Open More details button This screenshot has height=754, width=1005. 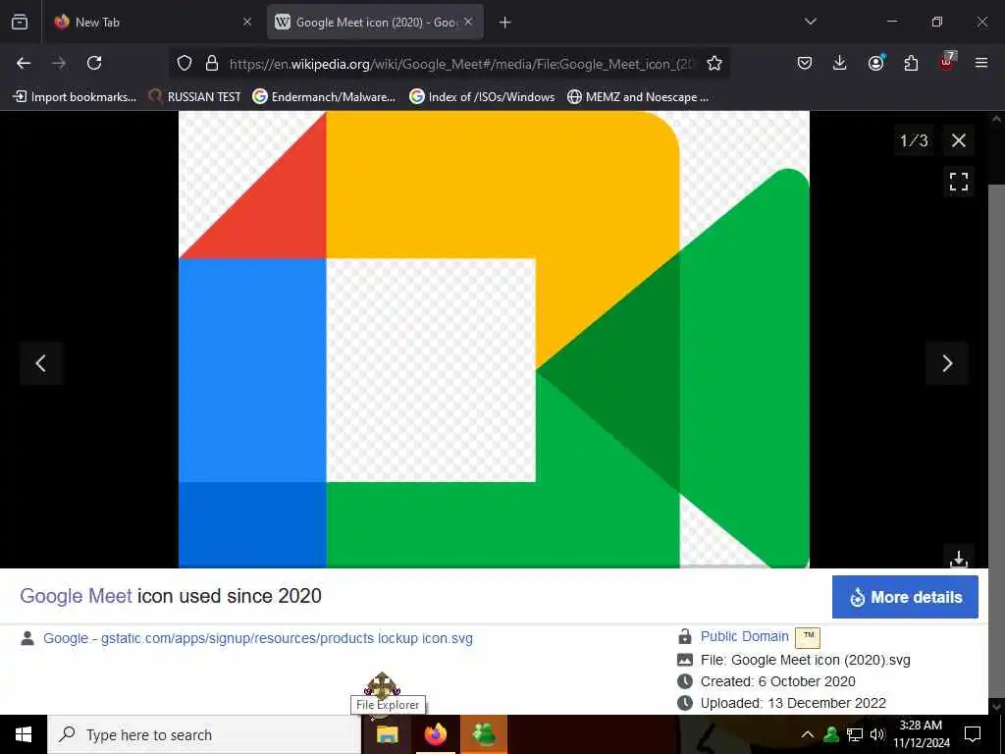coord(905,597)
